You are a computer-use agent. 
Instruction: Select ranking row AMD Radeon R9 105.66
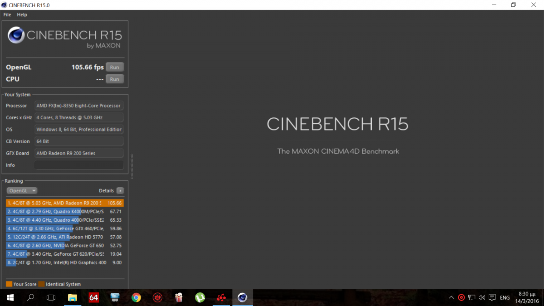pos(65,203)
